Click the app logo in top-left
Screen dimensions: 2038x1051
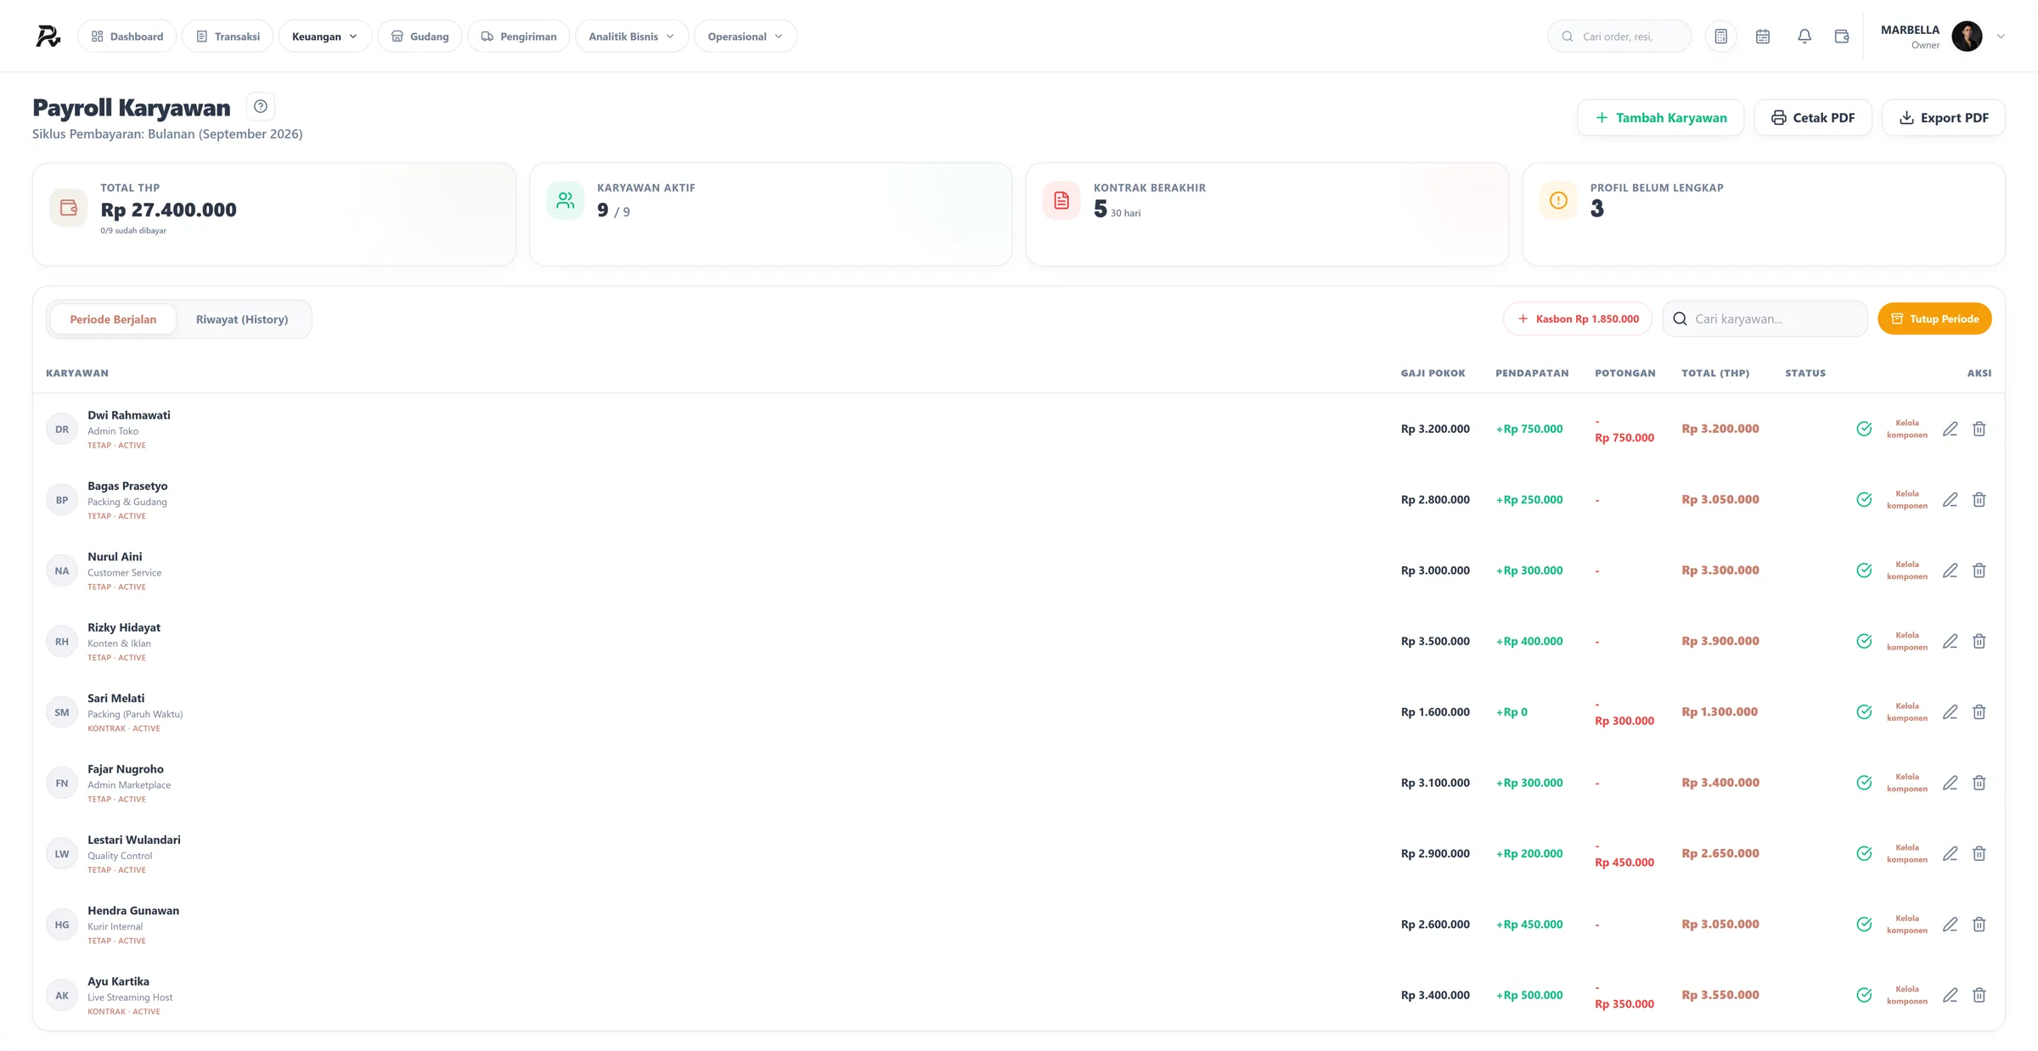click(48, 36)
